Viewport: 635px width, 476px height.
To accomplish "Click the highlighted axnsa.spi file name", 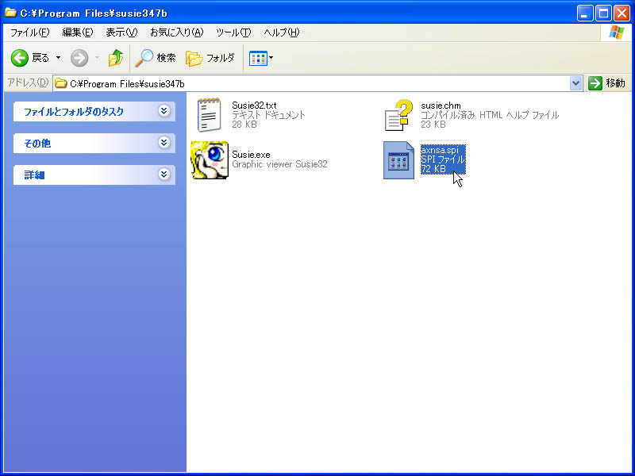I will [x=440, y=150].
